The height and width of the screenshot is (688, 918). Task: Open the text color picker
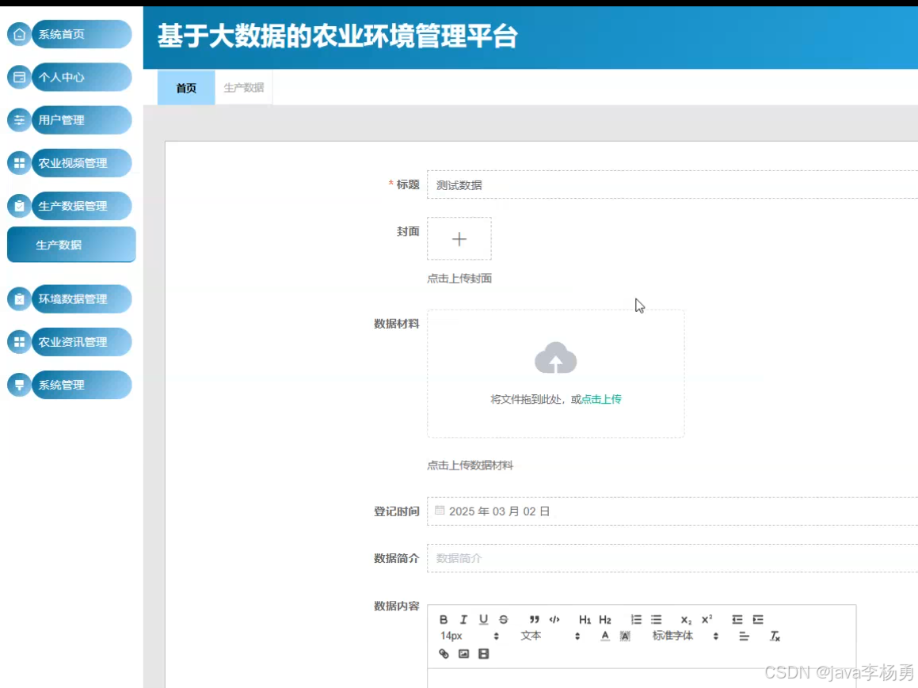click(x=604, y=636)
